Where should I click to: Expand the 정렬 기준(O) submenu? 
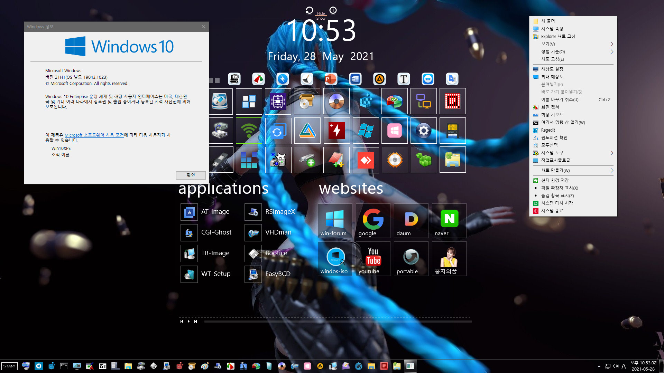point(573,51)
